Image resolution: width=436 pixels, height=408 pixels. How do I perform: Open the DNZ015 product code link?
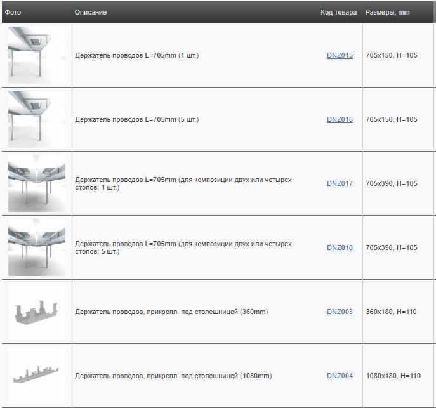(x=340, y=56)
